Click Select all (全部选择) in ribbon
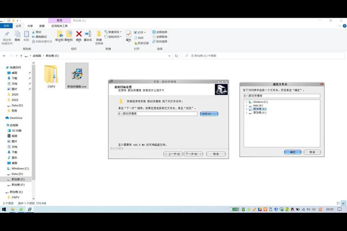Viewport: 347px width, 231px height. pos(160,32)
